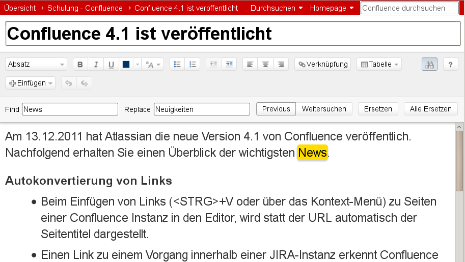Click the dark blue text color swatch
This screenshot has height=262, width=465.
tap(126, 64)
